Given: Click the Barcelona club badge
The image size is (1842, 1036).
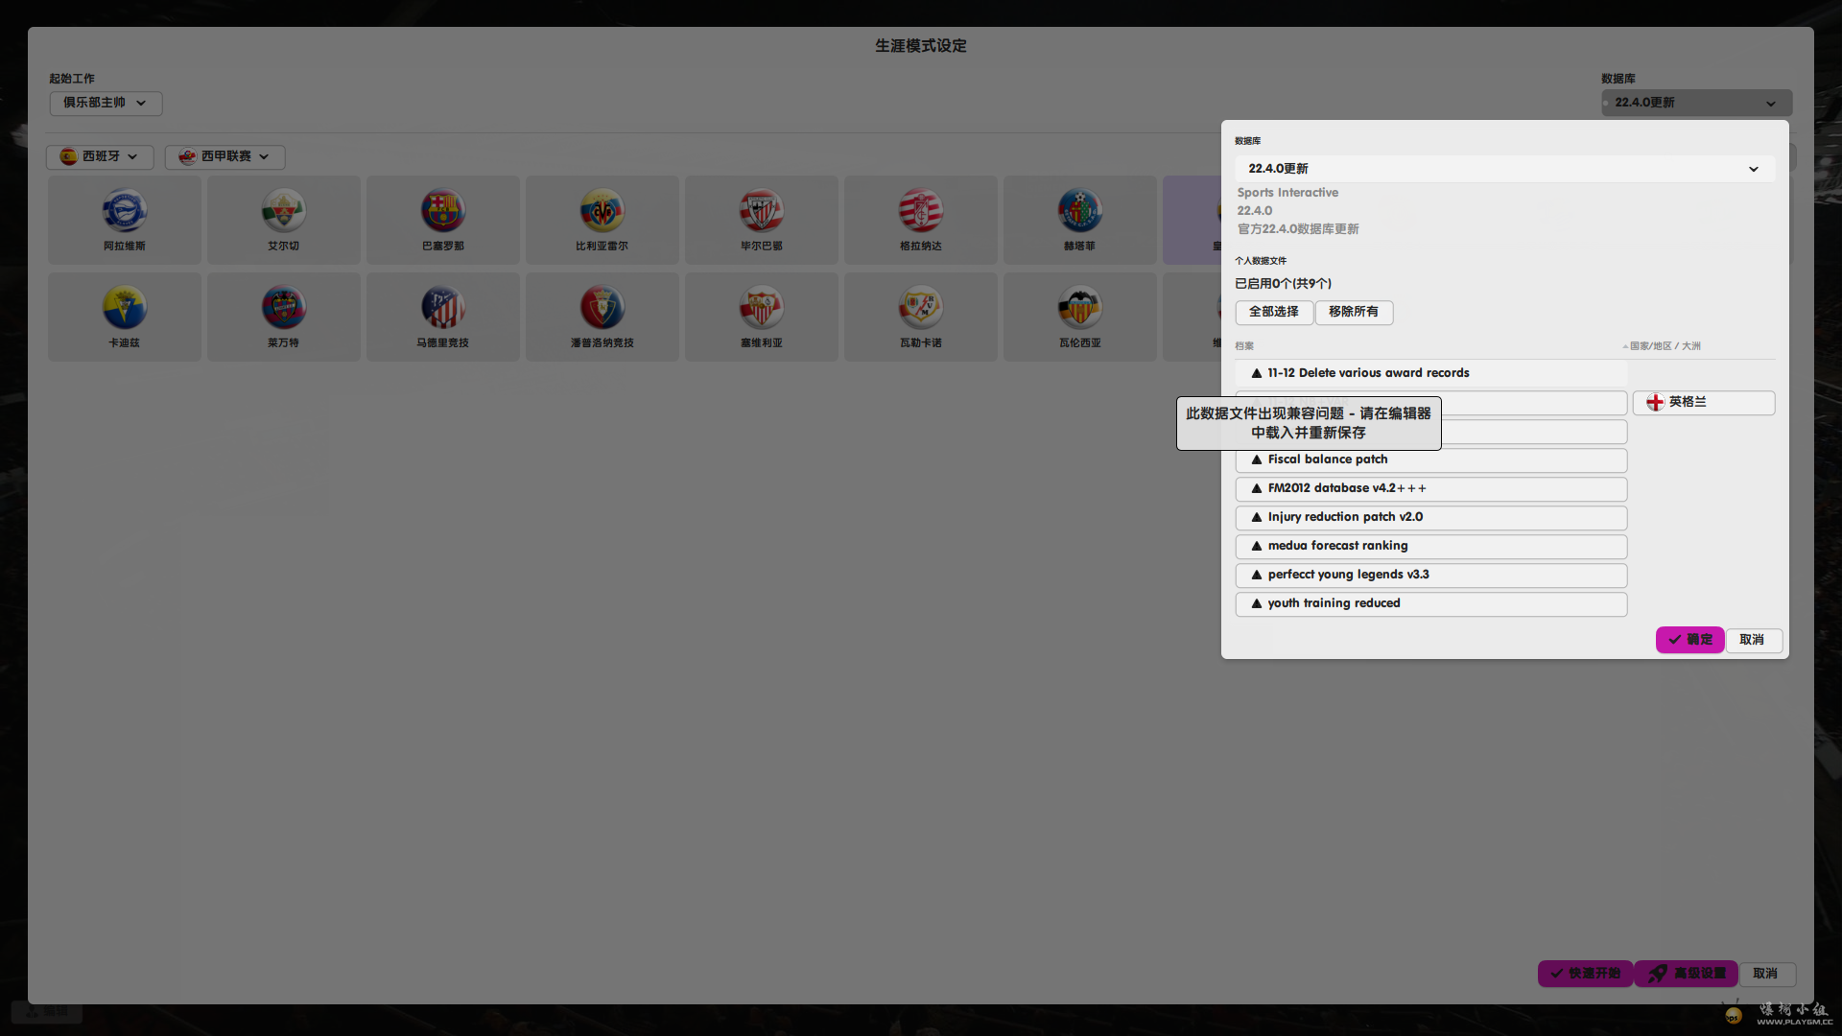Looking at the screenshot, I should pos(442,211).
